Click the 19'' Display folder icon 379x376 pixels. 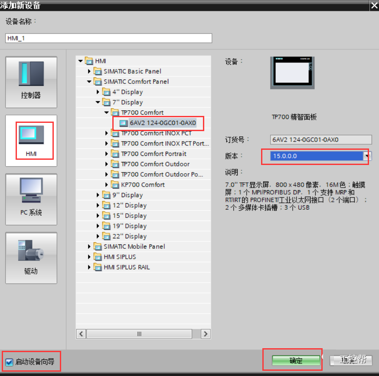(106, 226)
